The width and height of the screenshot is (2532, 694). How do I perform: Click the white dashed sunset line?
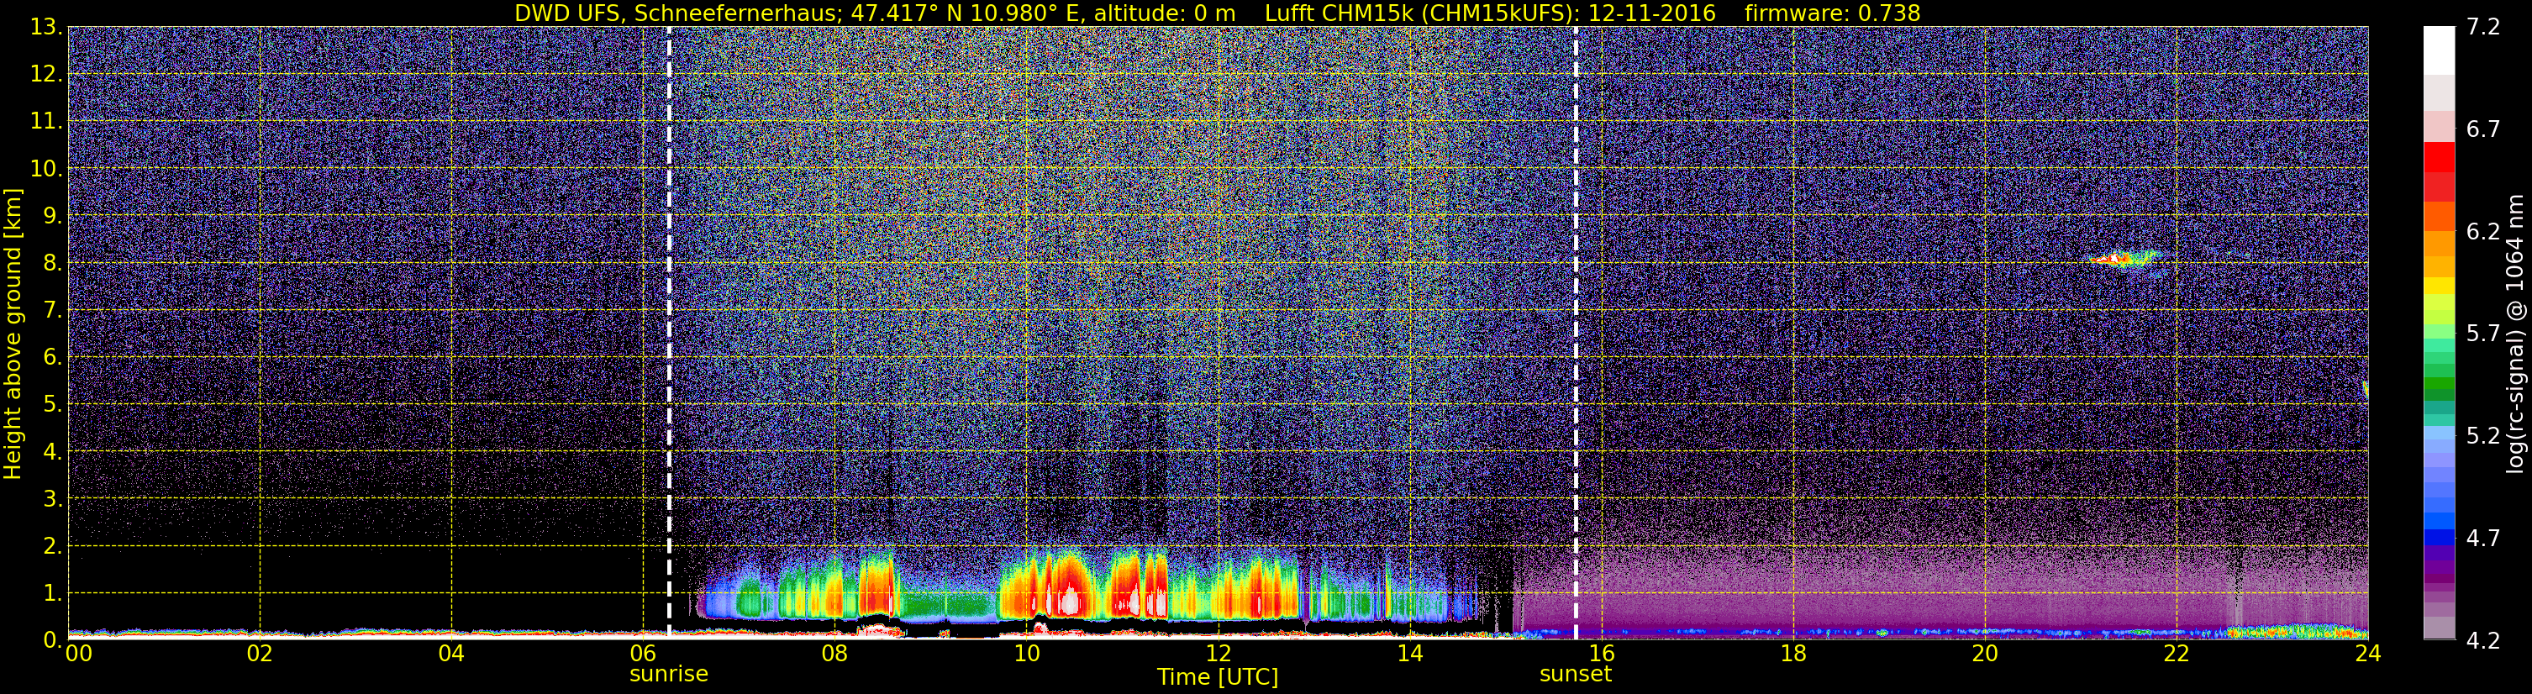tap(1576, 334)
